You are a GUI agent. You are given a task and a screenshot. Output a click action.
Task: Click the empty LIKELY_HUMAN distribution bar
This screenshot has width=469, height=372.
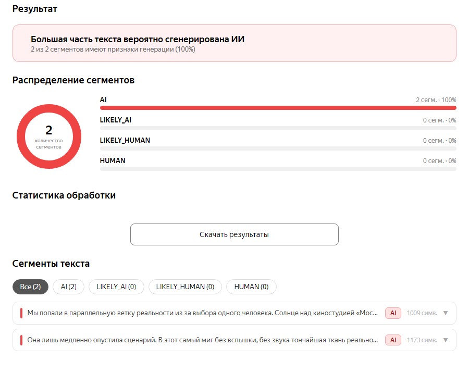(278, 148)
